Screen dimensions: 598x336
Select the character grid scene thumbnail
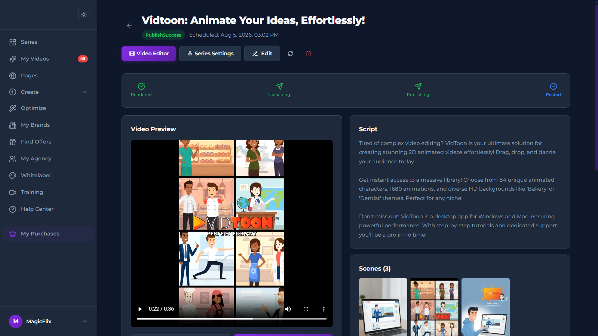[434, 307]
